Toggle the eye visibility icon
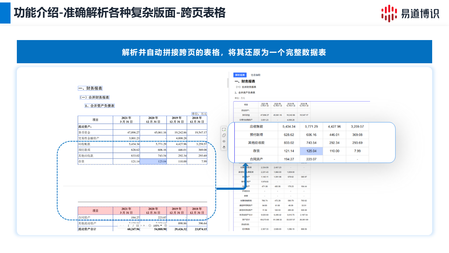449x253 pixels. pyautogui.click(x=224, y=141)
